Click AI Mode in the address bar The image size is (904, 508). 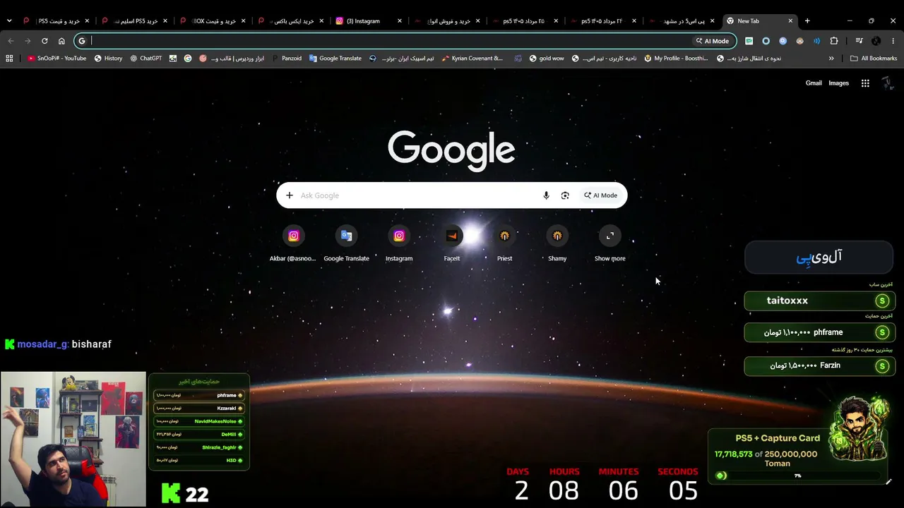712,41
